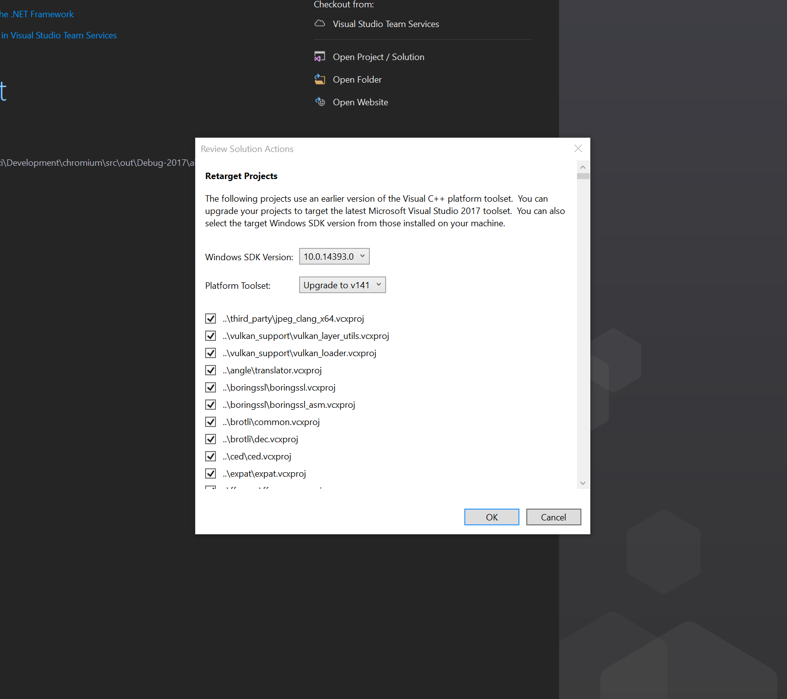Open the Windows SDK Version dropdown
Screen dimensions: 787x699
334,256
